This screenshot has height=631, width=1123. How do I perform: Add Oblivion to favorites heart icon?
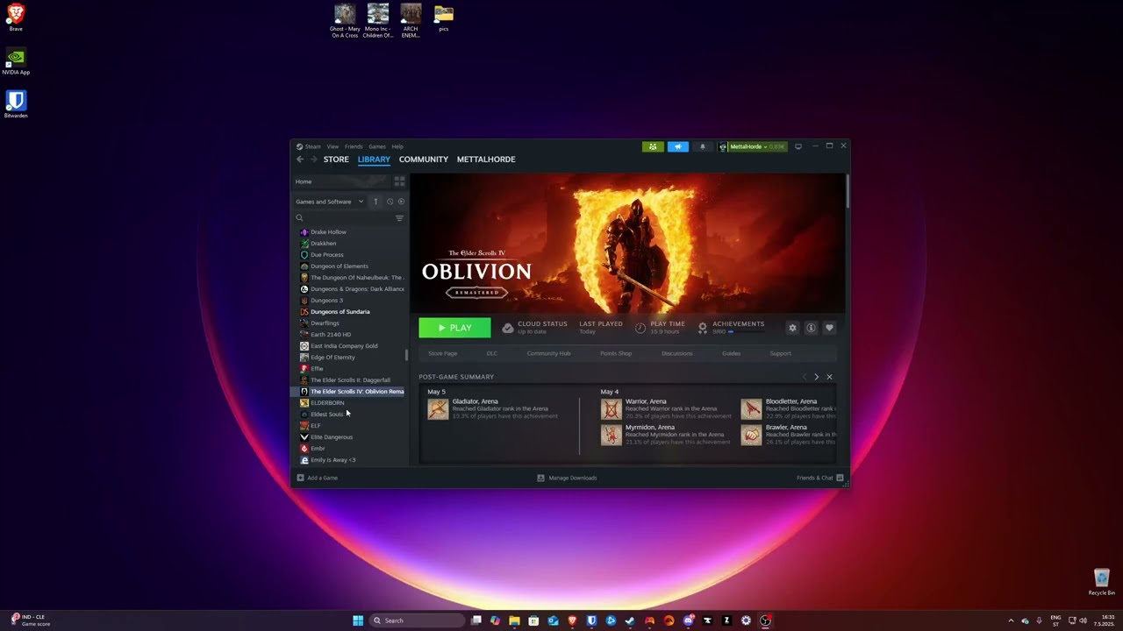coord(829,328)
